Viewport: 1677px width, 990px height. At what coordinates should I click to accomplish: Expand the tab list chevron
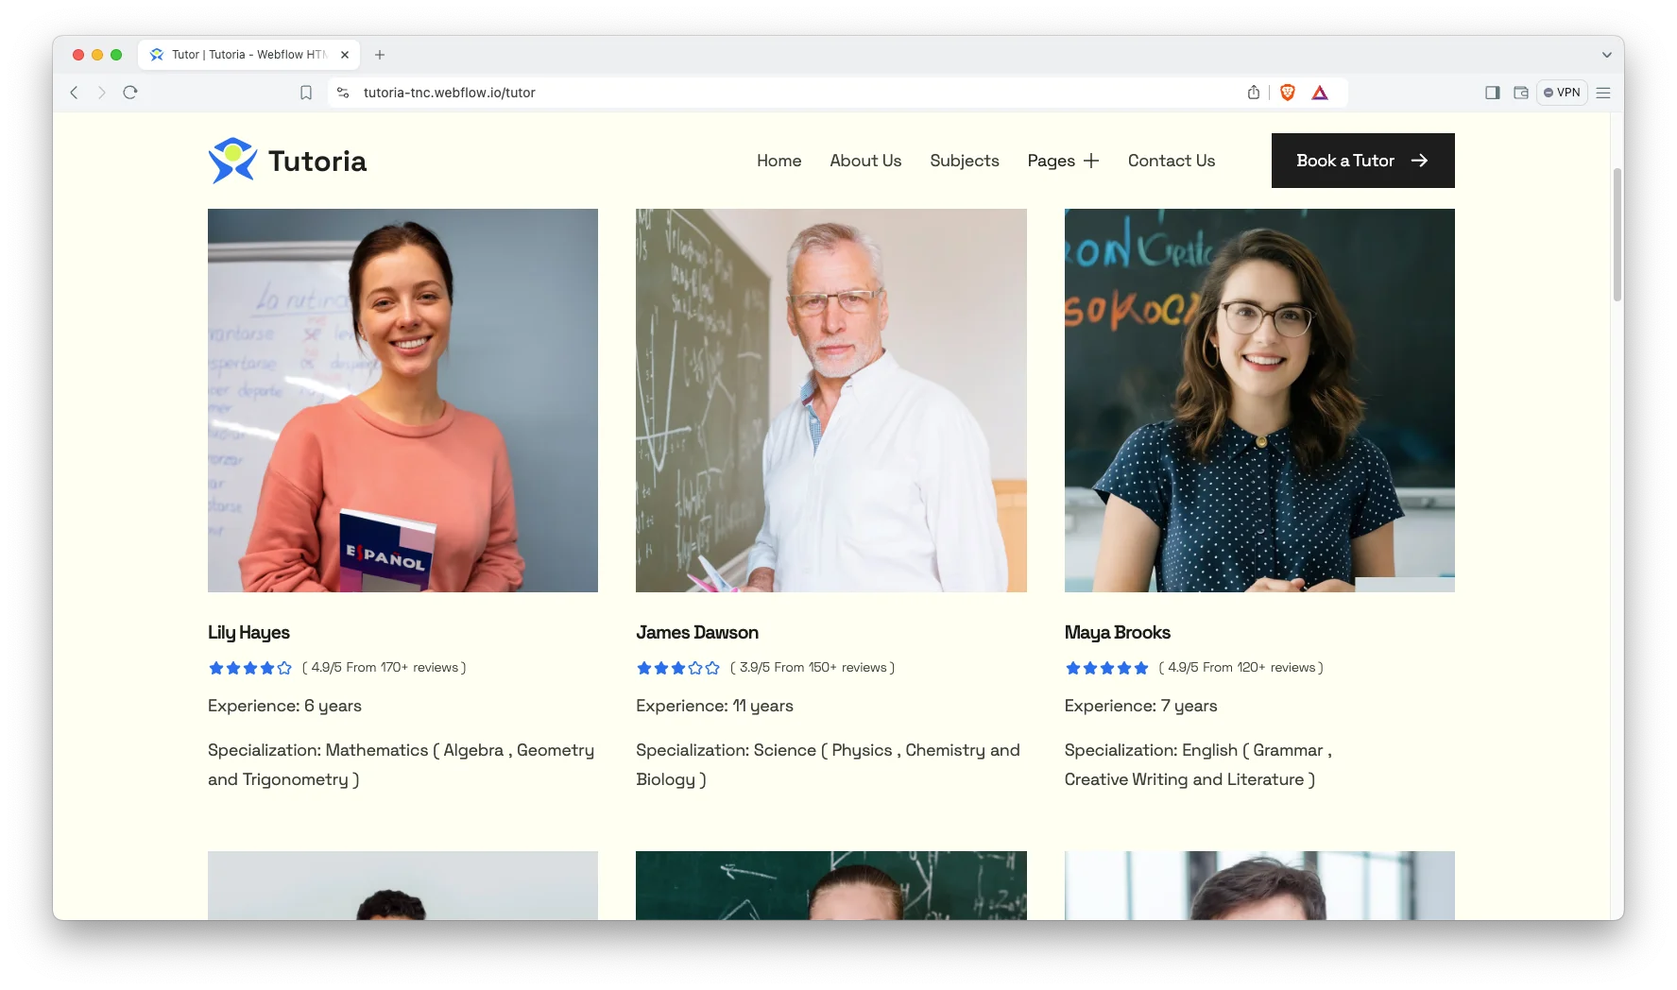click(1606, 55)
